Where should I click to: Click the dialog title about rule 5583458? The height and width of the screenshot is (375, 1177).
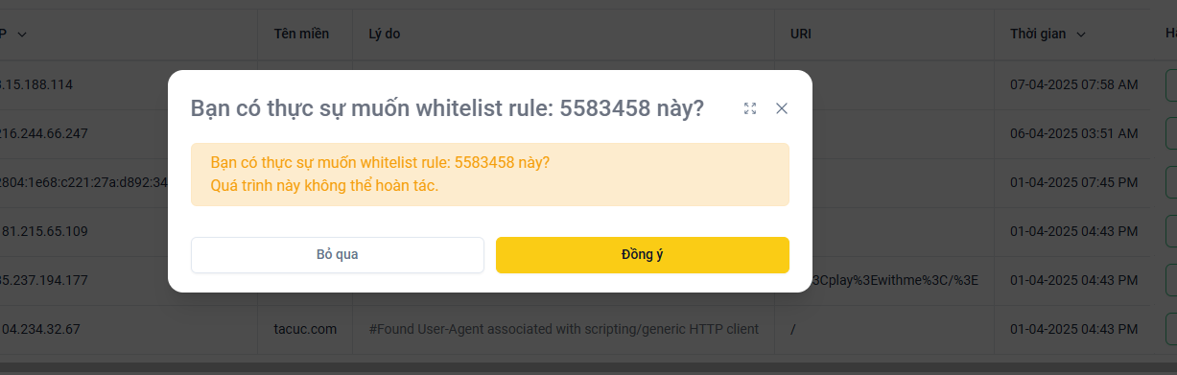447,108
